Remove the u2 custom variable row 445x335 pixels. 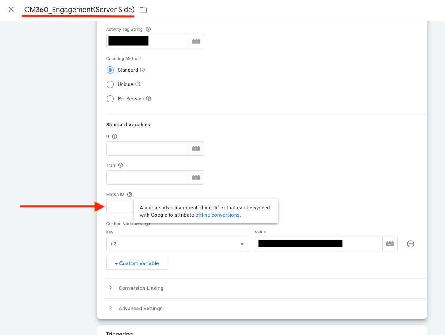click(411, 244)
